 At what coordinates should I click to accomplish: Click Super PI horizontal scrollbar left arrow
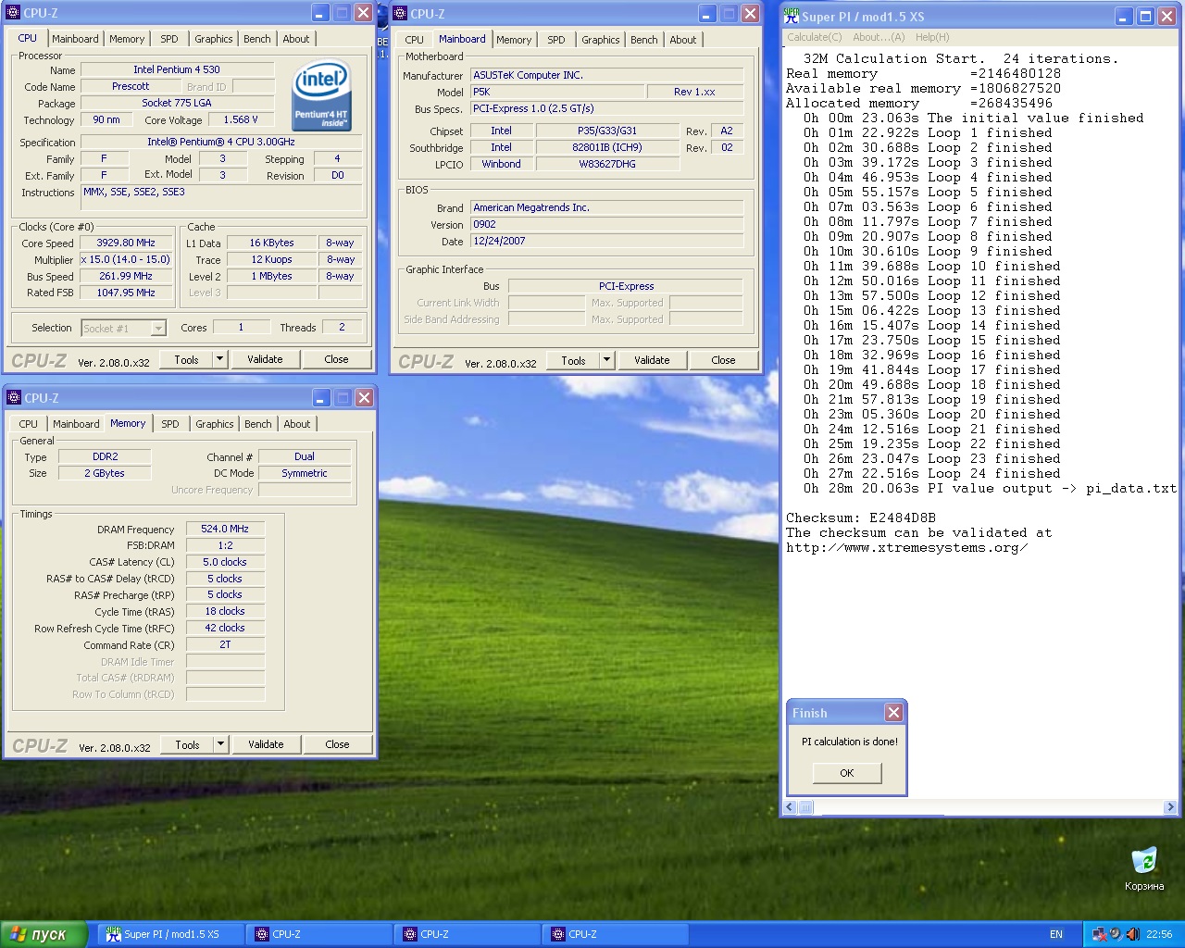(x=791, y=807)
